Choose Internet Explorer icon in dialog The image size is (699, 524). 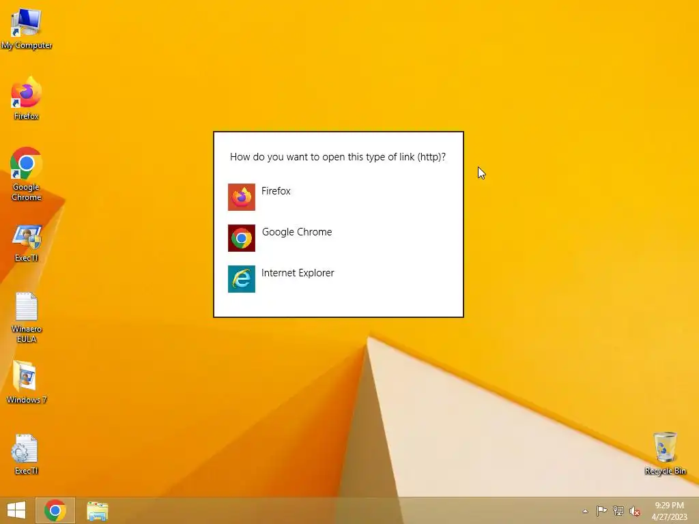coord(242,279)
